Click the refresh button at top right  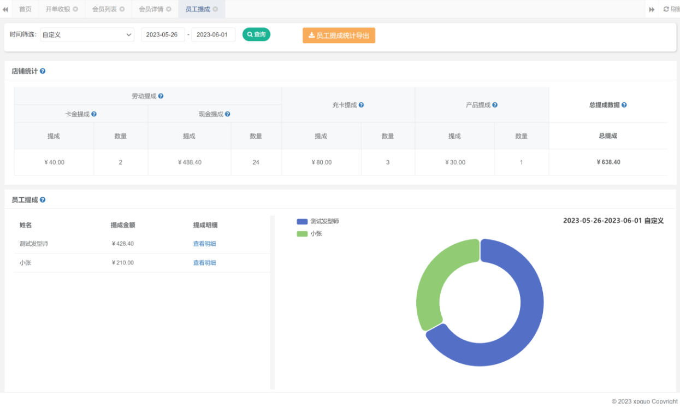(x=671, y=9)
